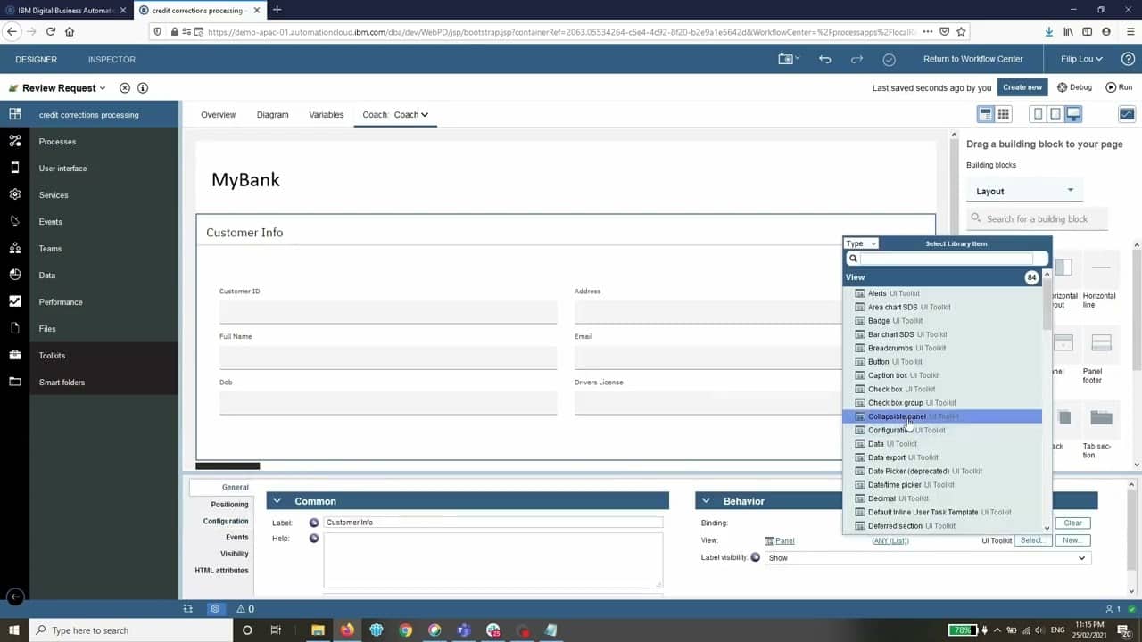1142x642 pixels.
Task: Toggle the grid view mode
Action: [1004, 114]
